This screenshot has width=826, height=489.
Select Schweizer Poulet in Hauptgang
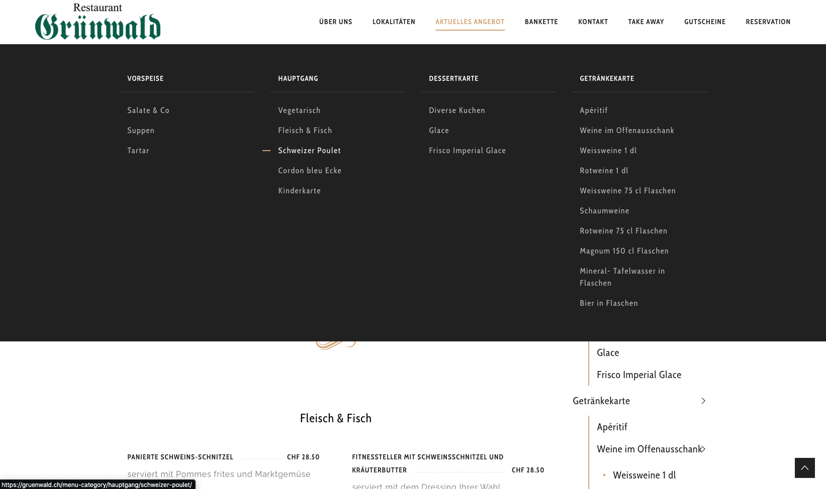pyautogui.click(x=309, y=151)
